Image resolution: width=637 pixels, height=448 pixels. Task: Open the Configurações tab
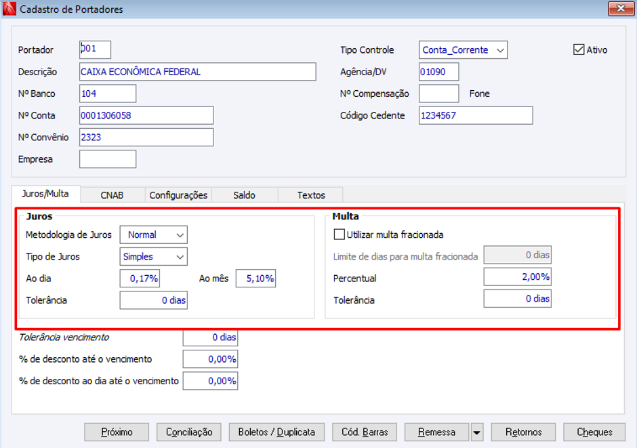click(x=178, y=195)
